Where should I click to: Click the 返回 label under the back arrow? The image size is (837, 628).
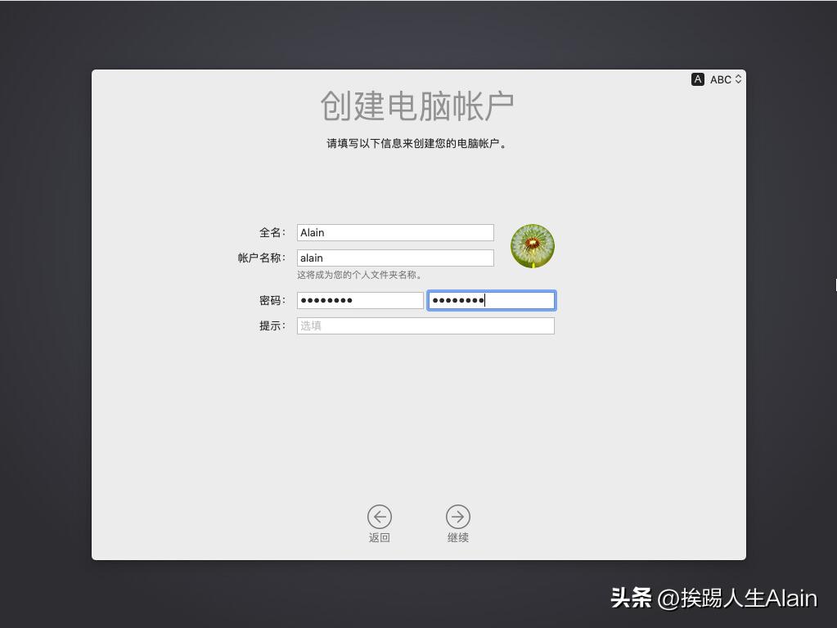coord(379,537)
